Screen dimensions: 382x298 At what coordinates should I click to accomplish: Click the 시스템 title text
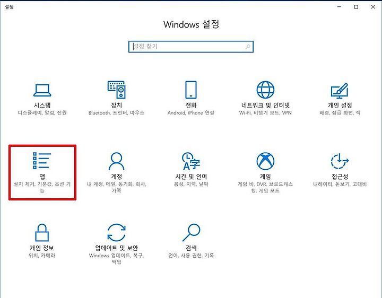pyautogui.click(x=42, y=105)
